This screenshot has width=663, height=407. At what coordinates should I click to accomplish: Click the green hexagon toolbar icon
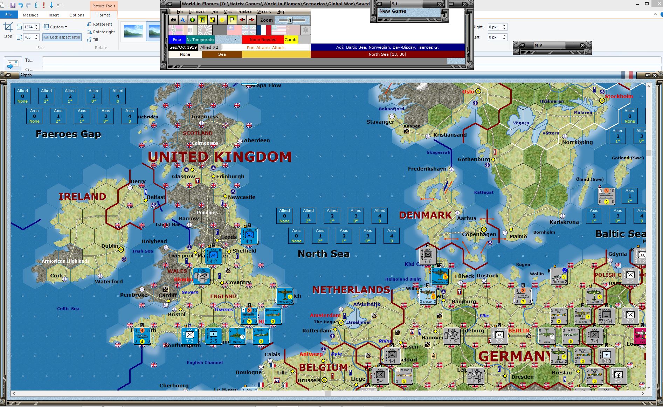pyautogui.click(x=192, y=20)
